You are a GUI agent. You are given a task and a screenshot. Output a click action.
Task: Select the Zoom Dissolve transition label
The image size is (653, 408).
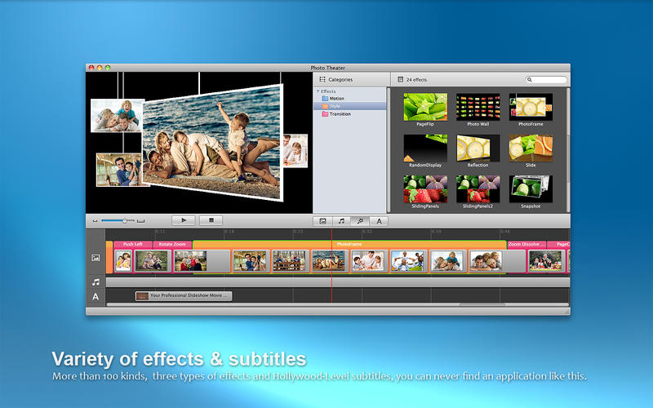tap(526, 244)
